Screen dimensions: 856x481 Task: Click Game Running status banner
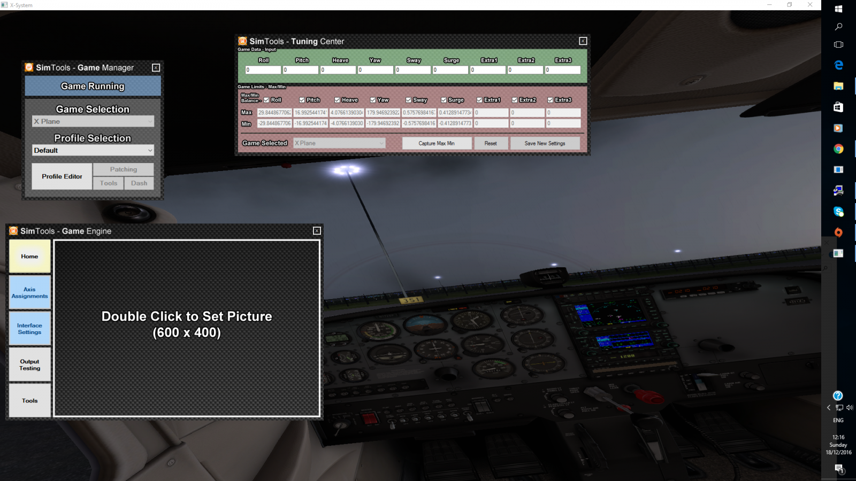(x=93, y=86)
